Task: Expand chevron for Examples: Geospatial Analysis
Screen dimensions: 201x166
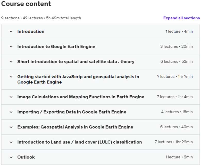Action: [x=11, y=127]
